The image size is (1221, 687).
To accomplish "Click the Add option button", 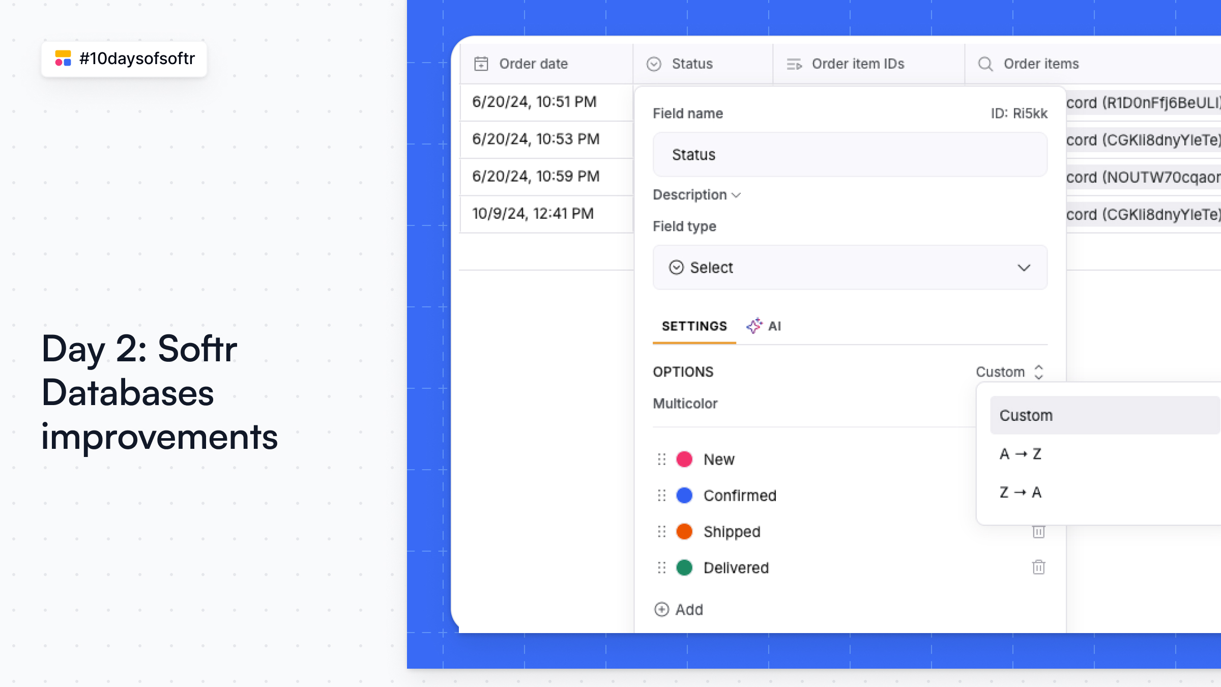I will [x=679, y=609].
